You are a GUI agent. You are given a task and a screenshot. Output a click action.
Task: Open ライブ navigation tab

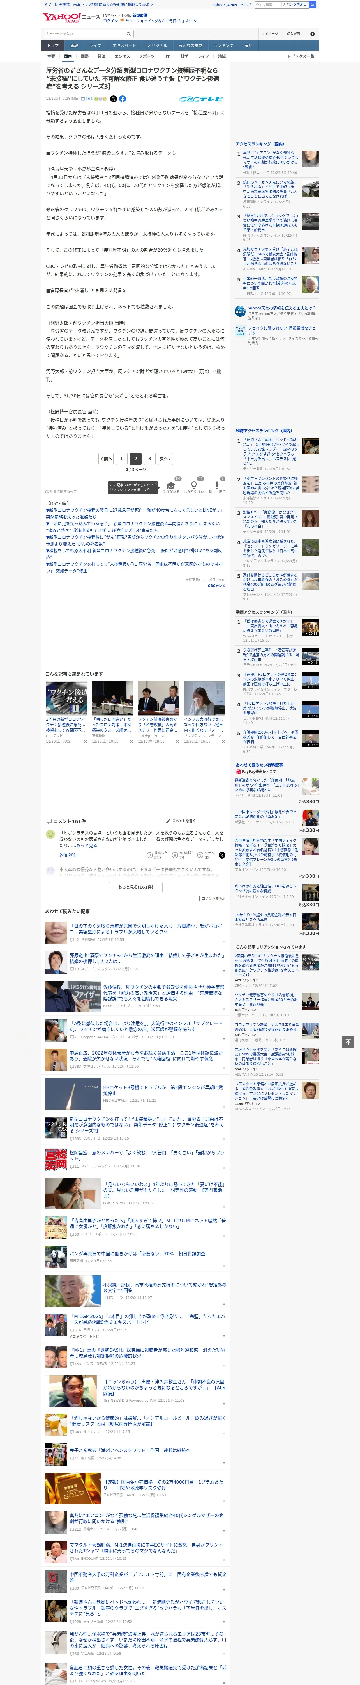point(95,46)
